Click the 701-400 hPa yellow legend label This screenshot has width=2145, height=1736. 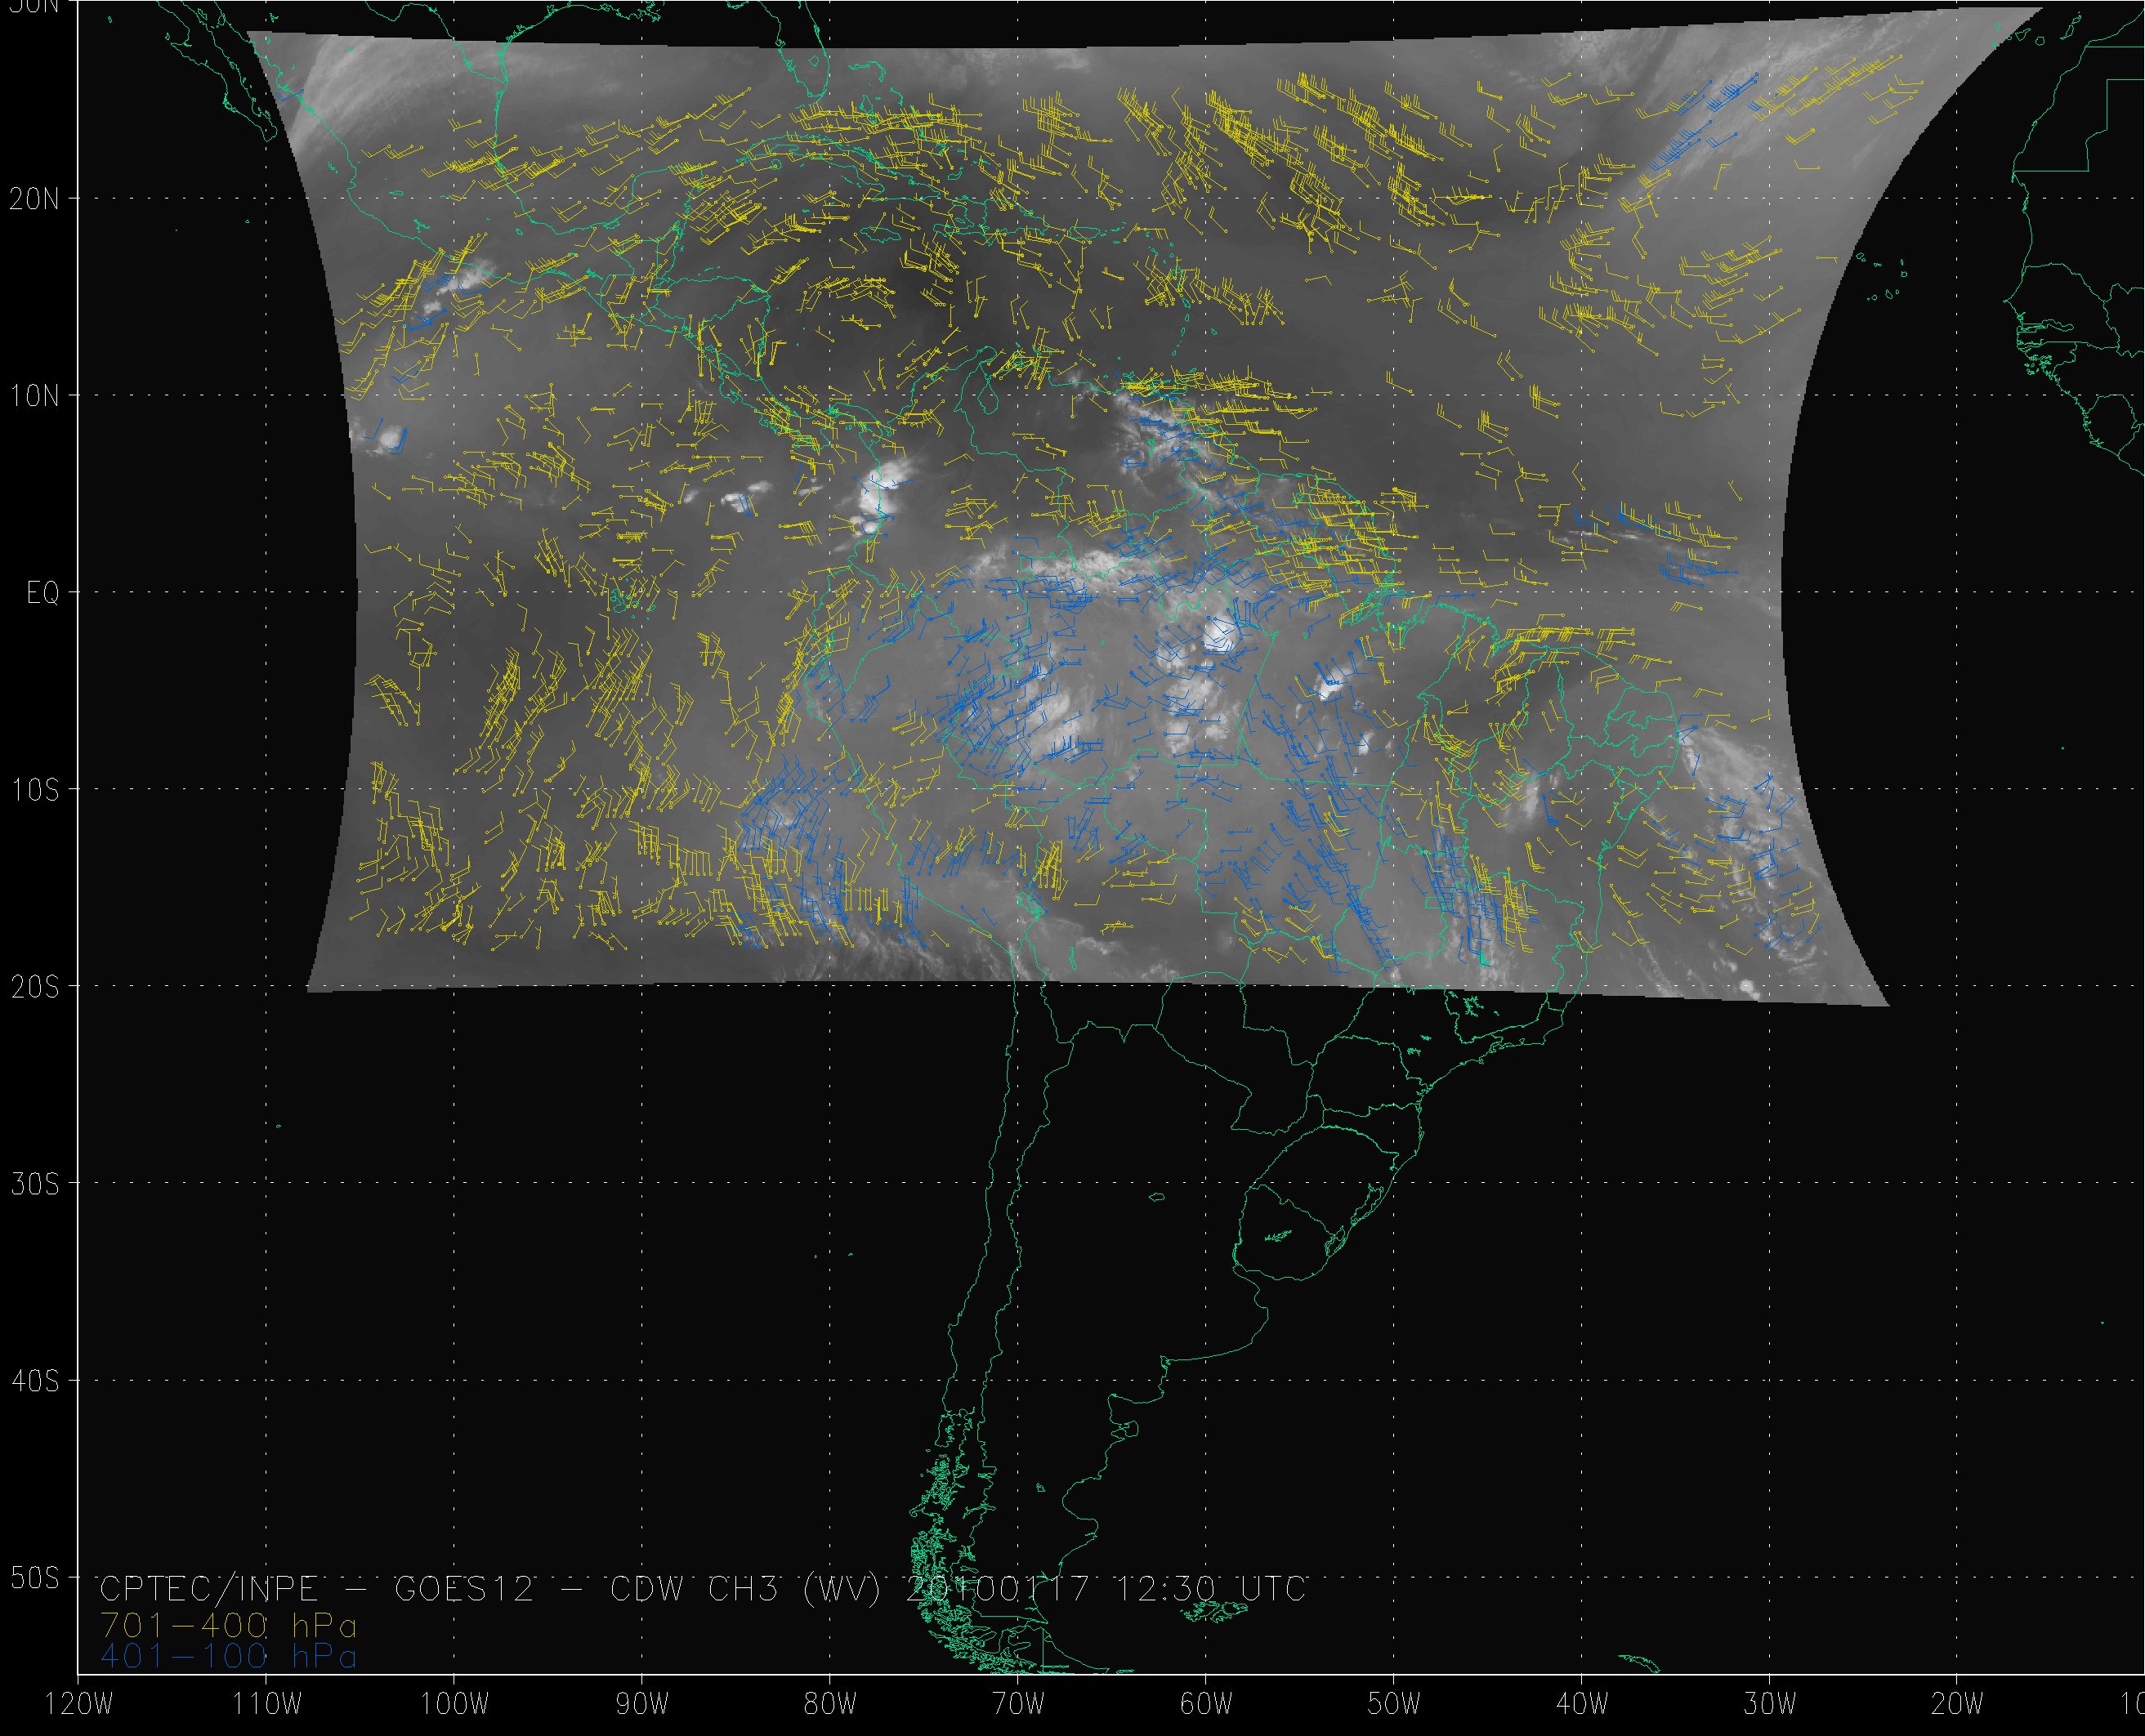pyautogui.click(x=228, y=1624)
